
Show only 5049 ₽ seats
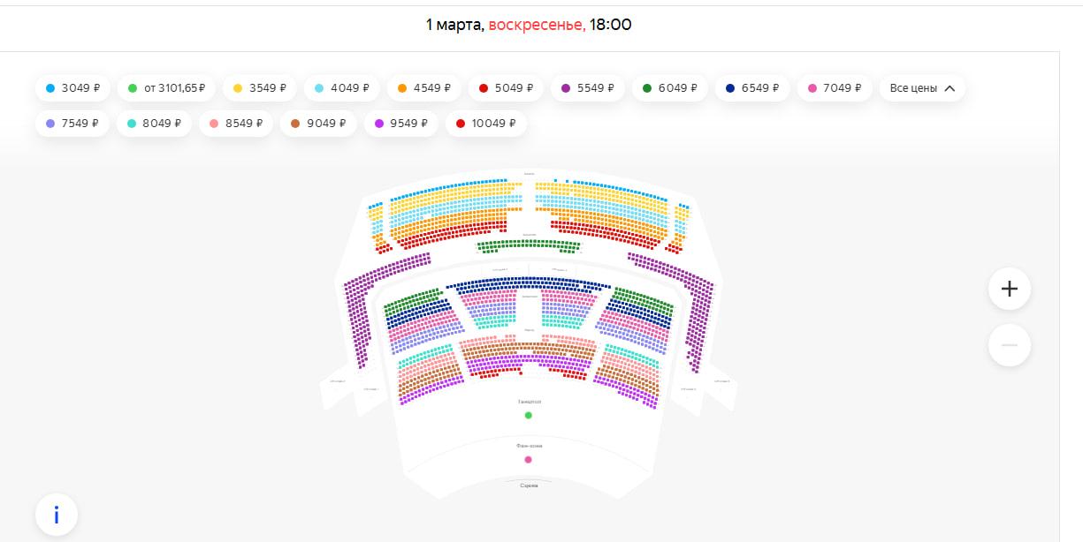click(x=506, y=88)
